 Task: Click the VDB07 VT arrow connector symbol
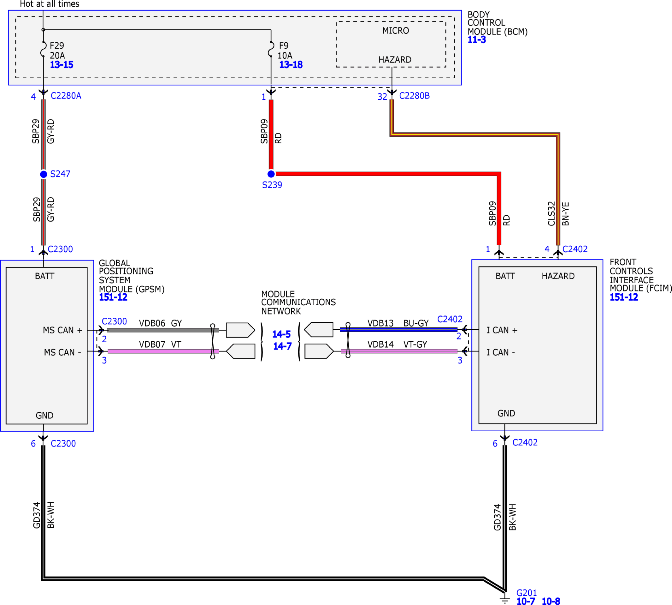click(x=240, y=351)
